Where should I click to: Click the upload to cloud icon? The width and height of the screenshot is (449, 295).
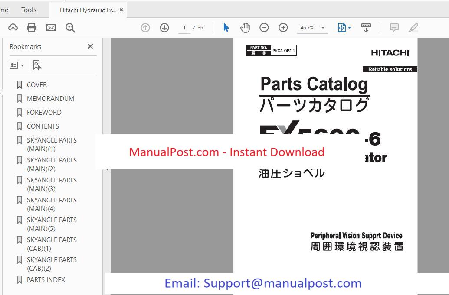pyautogui.click(x=13, y=28)
